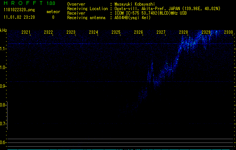Click the kHz axis unit label

(3, 30)
